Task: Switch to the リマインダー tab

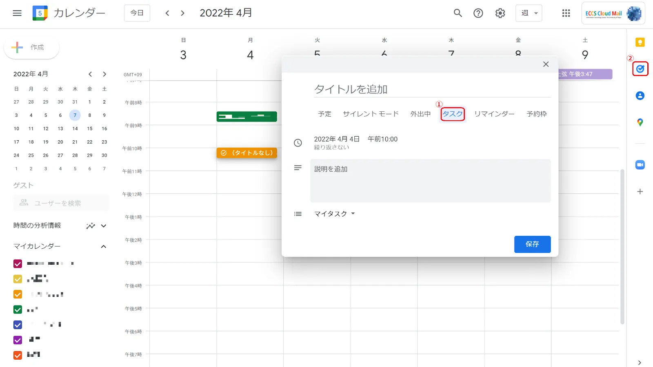Action: coord(494,114)
